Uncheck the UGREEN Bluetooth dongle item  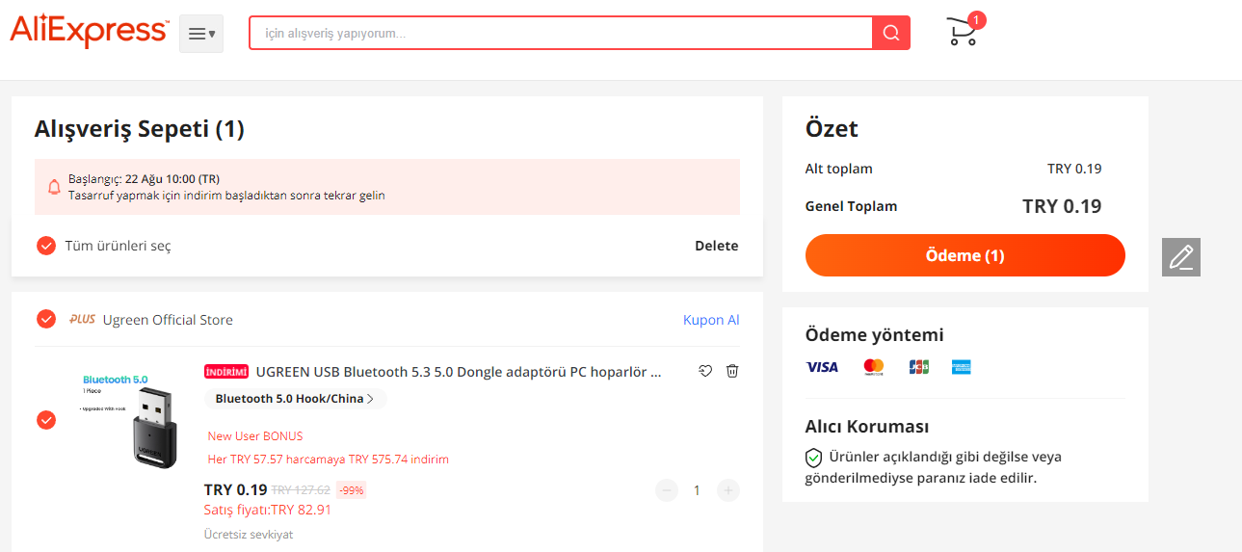click(x=46, y=420)
